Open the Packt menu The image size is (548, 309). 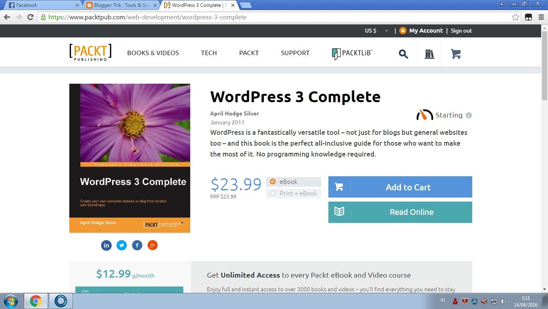click(x=249, y=53)
